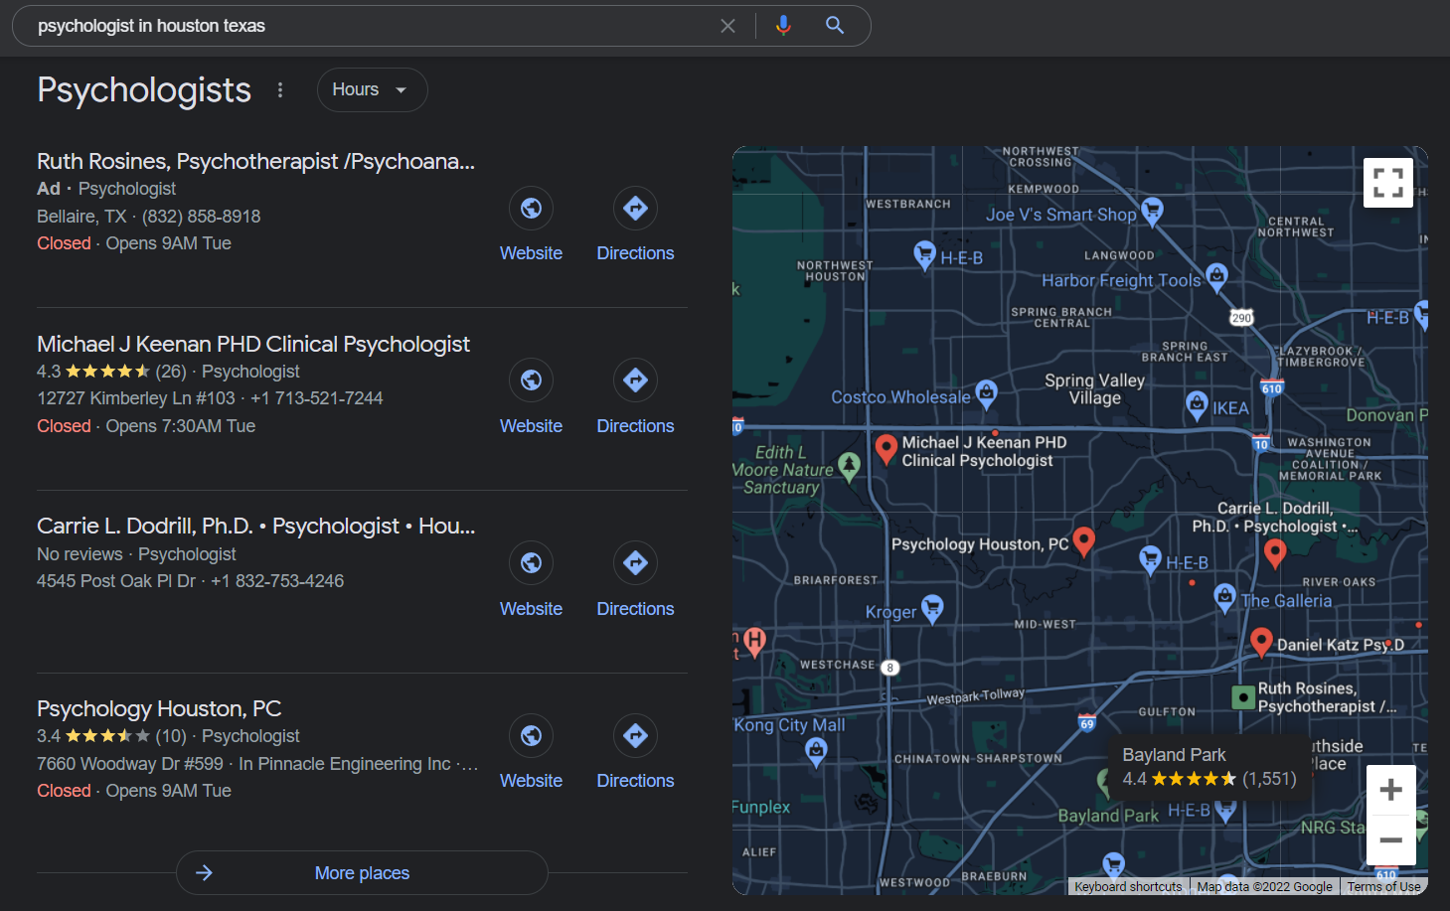Click Michael J Keenan 4.3 rating reviews (26)

pos(111,372)
